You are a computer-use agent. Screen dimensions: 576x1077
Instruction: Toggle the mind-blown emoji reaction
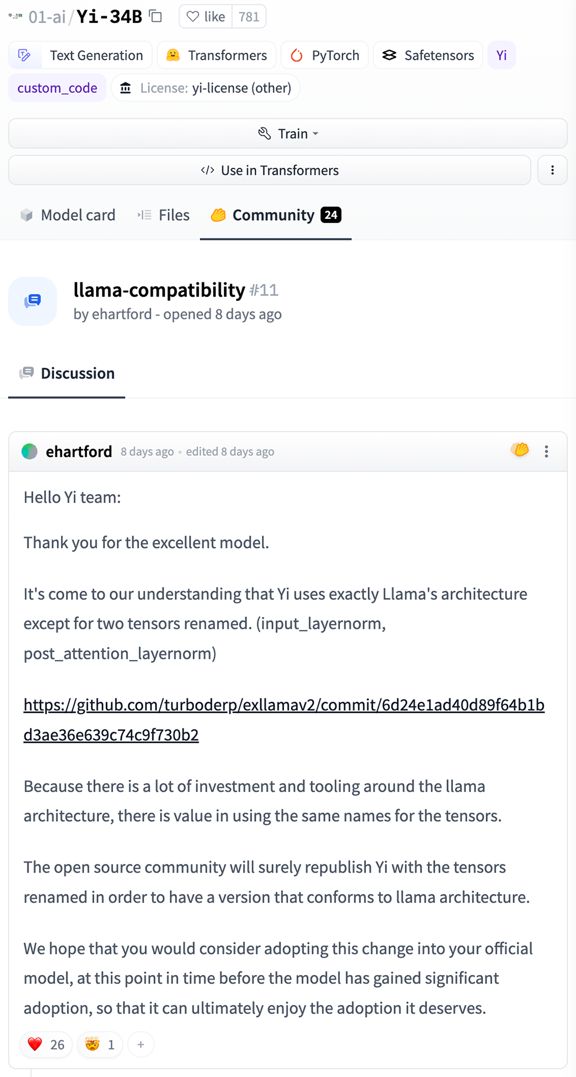100,1045
